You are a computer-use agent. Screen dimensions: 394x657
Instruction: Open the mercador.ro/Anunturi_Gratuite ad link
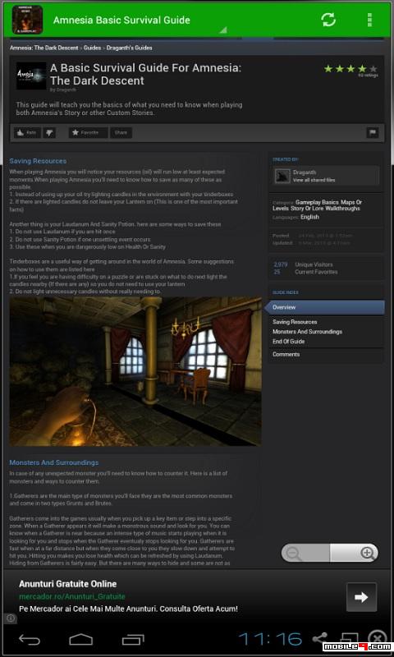click(72, 596)
